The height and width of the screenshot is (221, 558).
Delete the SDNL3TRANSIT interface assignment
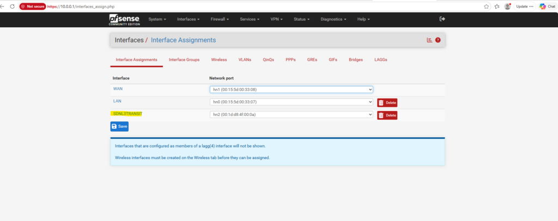pyautogui.click(x=387, y=115)
